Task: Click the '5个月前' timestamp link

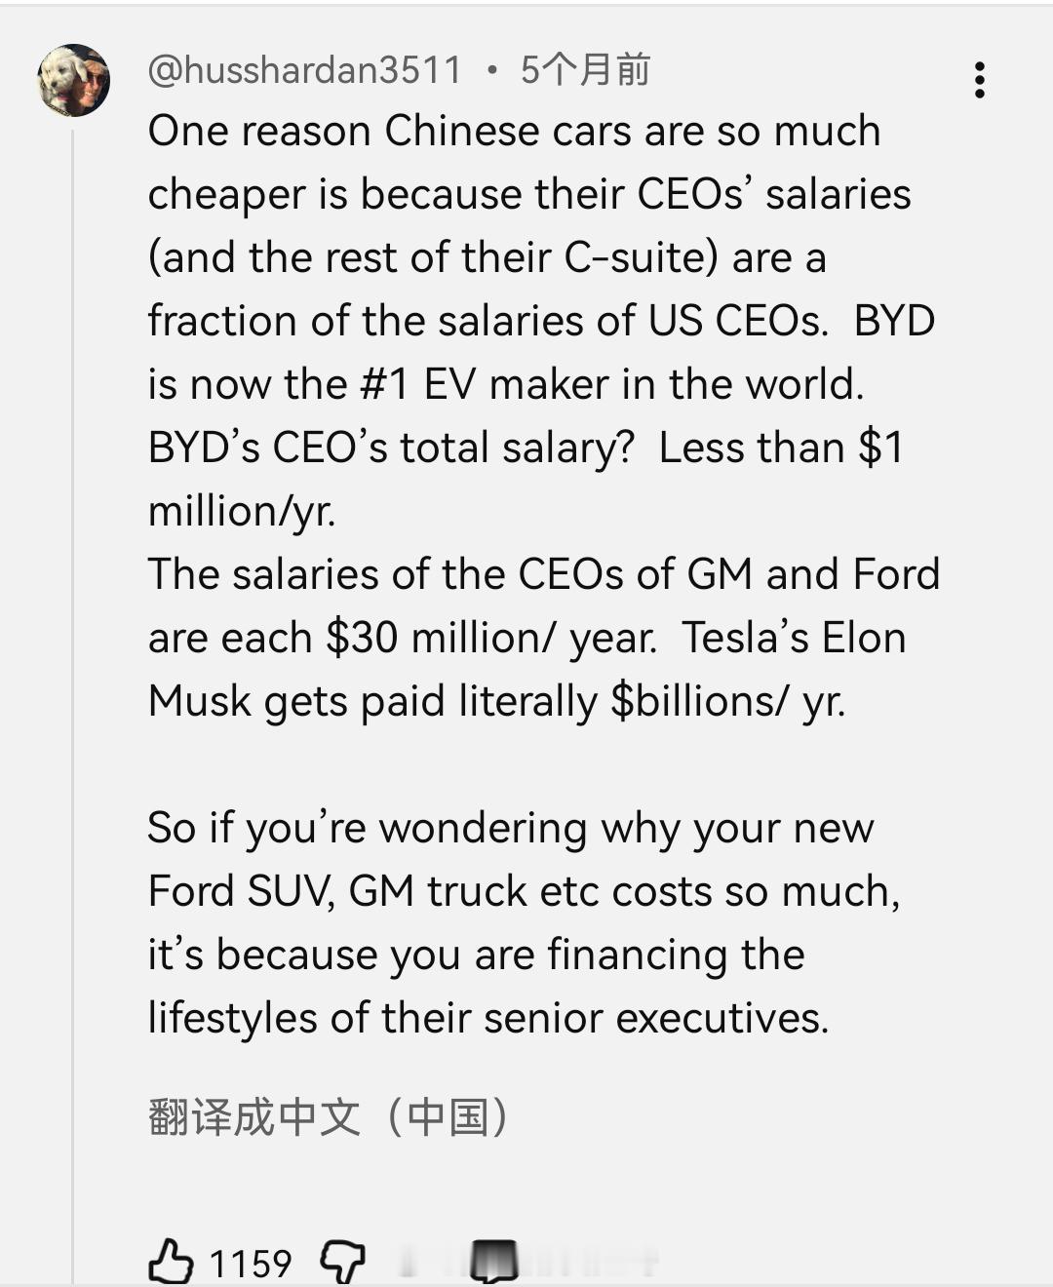Action: pos(586,69)
